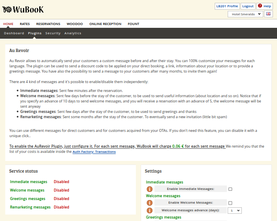Click the Greetings messages Settings section title

pyautogui.click(x=164, y=217)
